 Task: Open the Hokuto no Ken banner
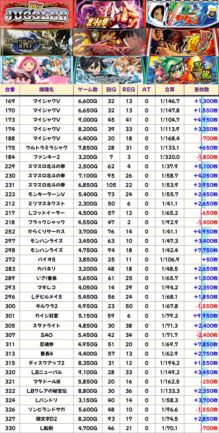coord(110,14)
